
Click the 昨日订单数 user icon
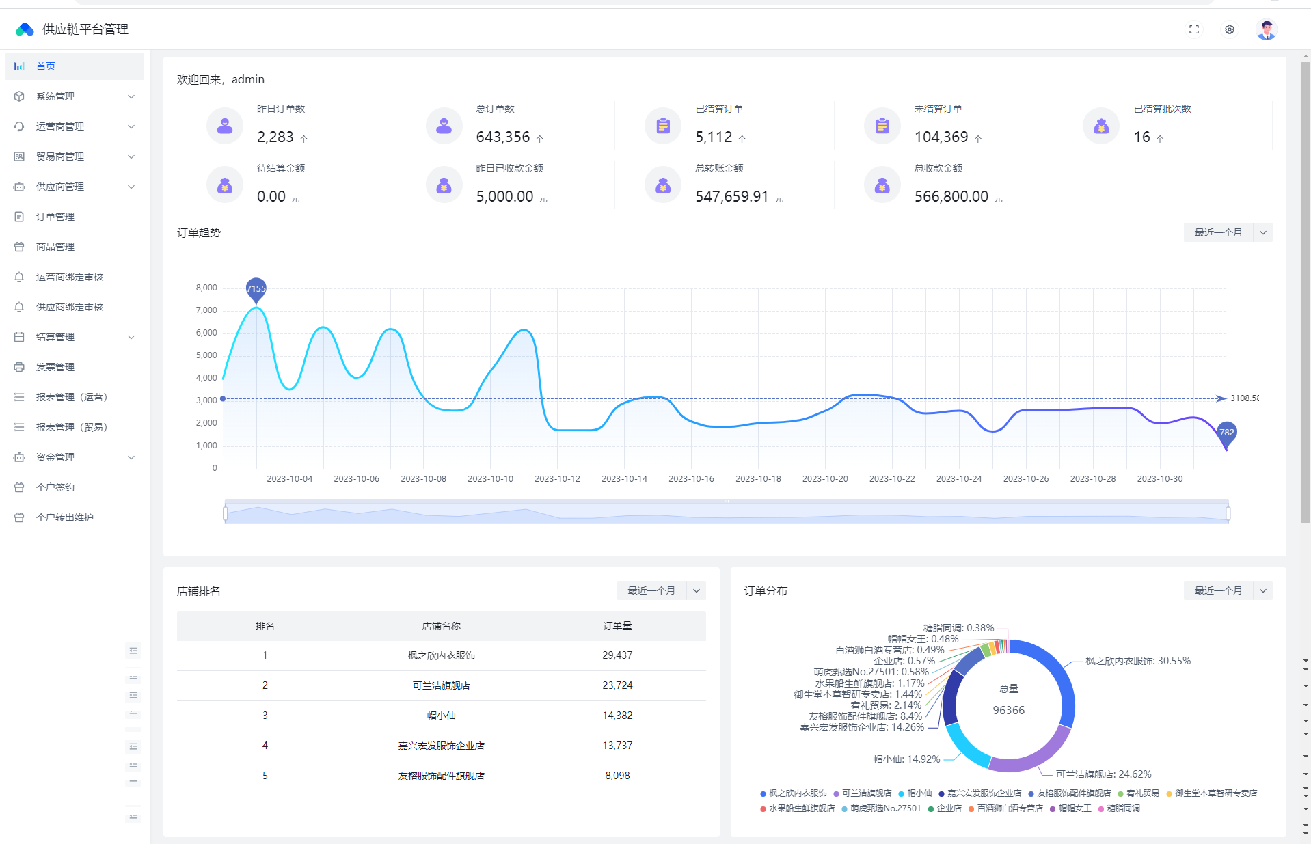225,126
